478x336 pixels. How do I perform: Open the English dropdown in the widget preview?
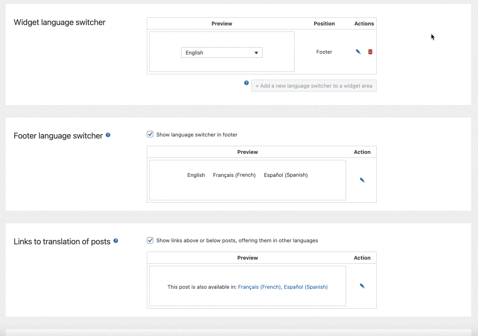point(221,52)
